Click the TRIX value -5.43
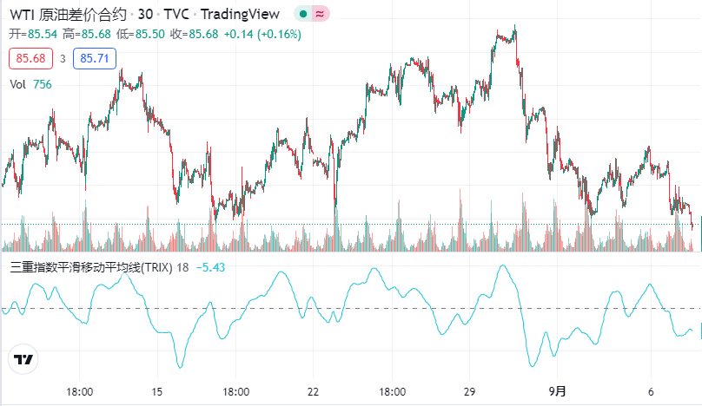This screenshot has width=702, height=406. [210, 267]
